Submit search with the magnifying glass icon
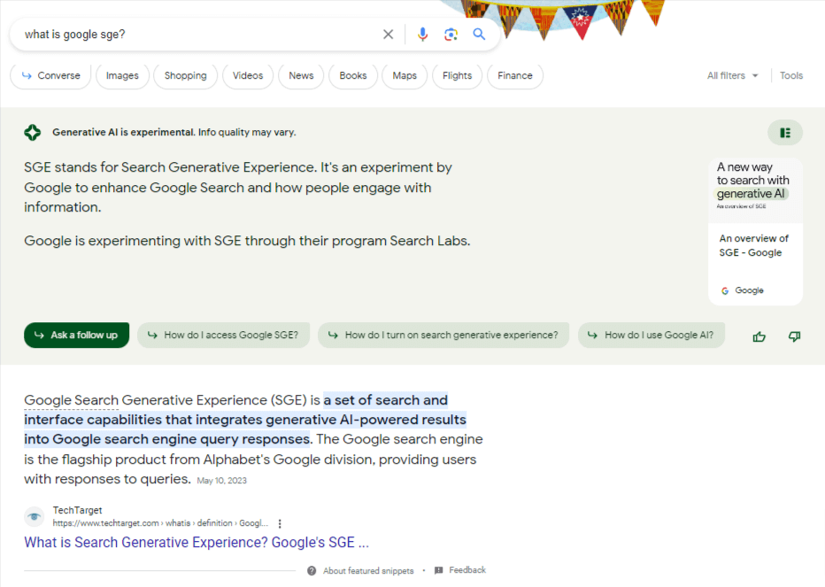 click(x=479, y=35)
